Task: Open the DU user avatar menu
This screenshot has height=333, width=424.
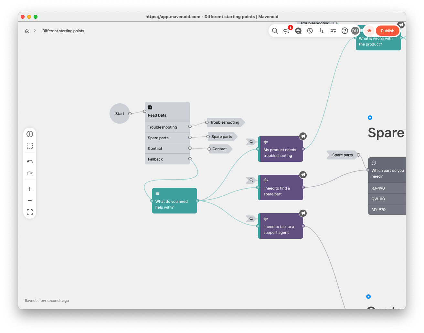Action: (355, 31)
